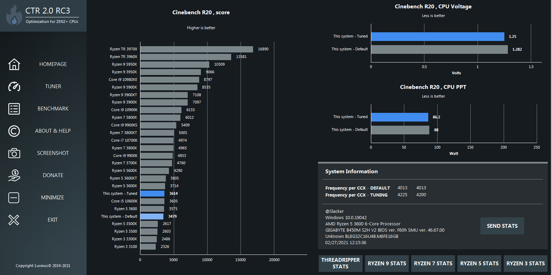Screen dimensions: 552x275
Task: Select EXIT label in sidebar
Action: (x=52, y=220)
